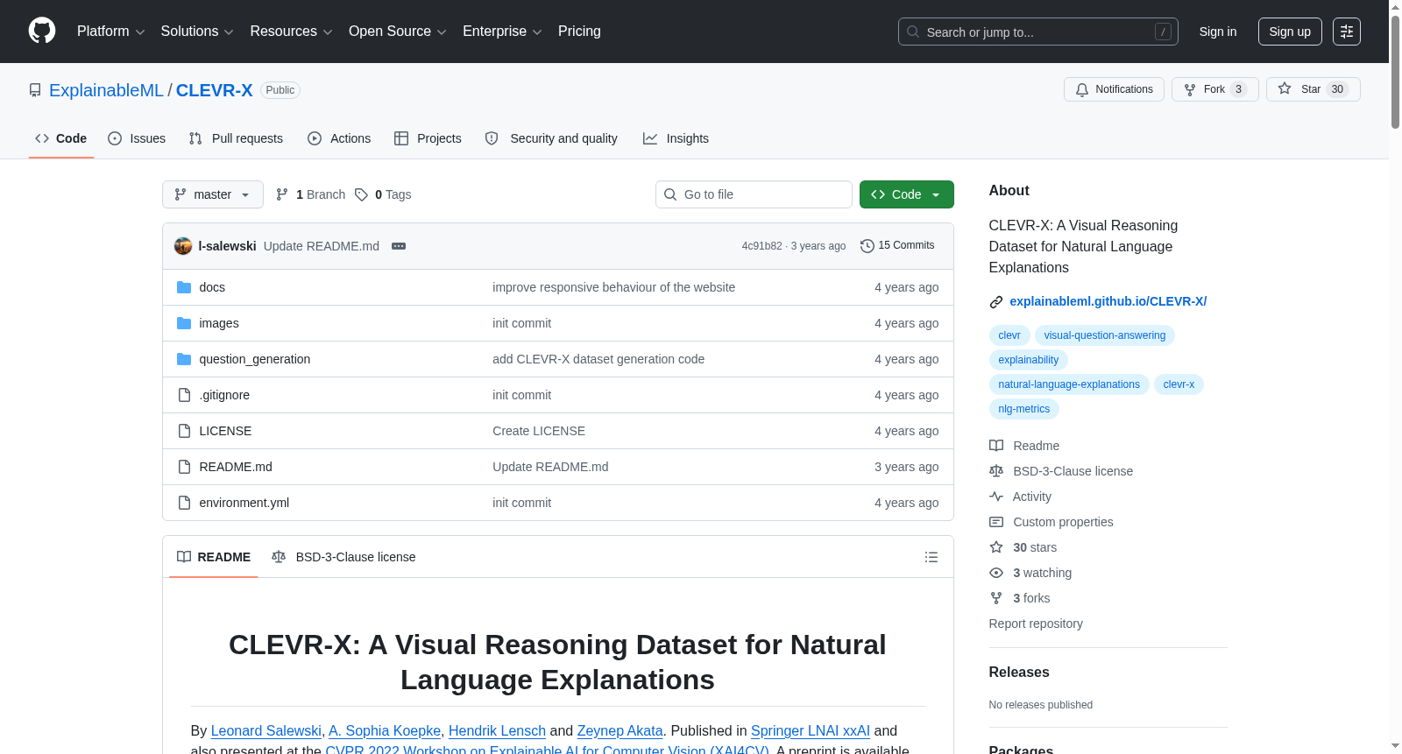The height and width of the screenshot is (754, 1402).
Task: Click the nlg-metrics topic tag
Action: pos(1024,409)
